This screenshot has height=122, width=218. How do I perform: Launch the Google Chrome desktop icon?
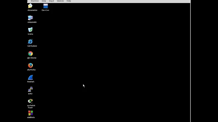click(30, 53)
